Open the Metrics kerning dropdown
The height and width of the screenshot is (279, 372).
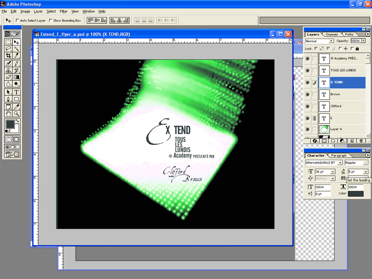(333, 179)
